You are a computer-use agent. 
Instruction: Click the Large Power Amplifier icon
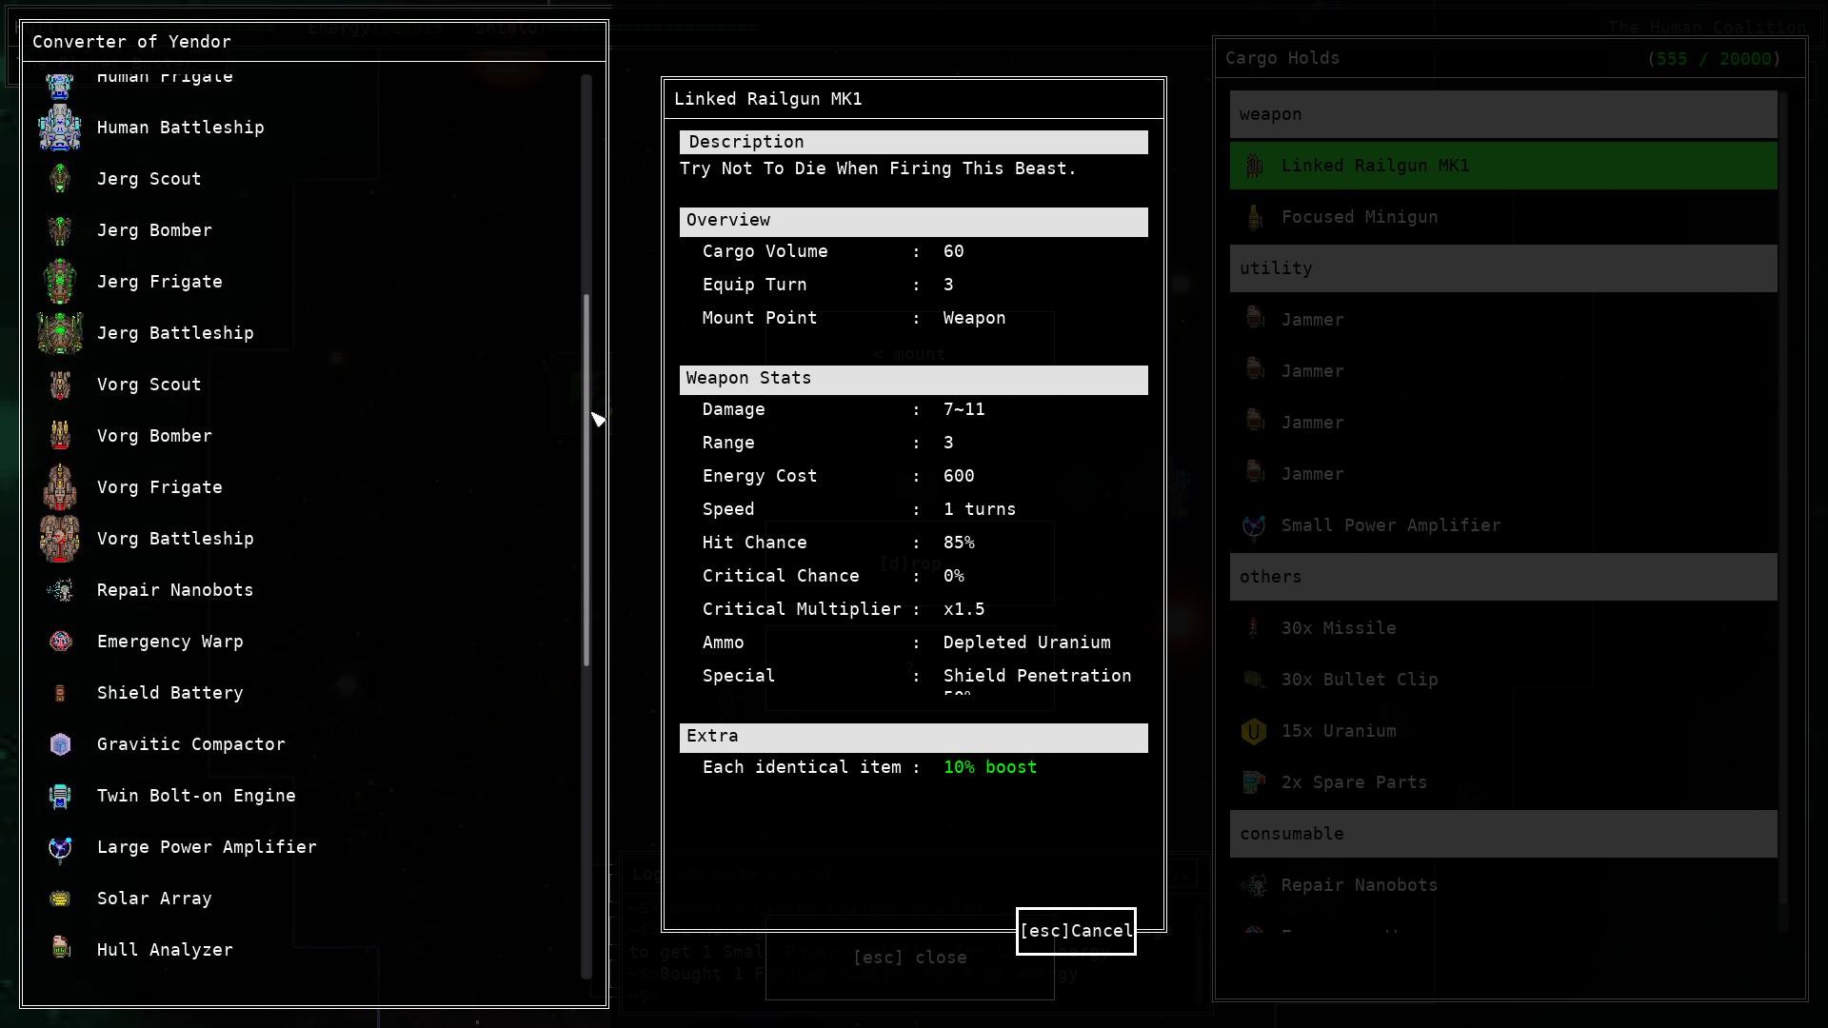60,847
